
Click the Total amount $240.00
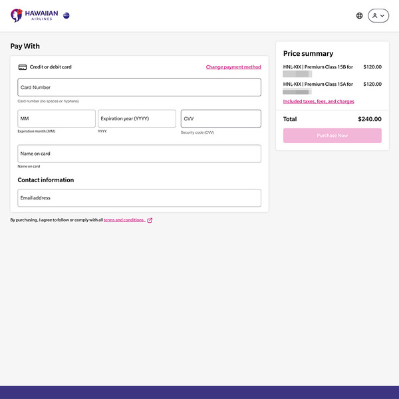[370, 119]
